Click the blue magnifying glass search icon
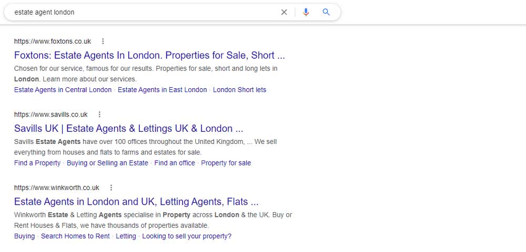The height and width of the screenshot is (252, 526). pyautogui.click(x=326, y=12)
